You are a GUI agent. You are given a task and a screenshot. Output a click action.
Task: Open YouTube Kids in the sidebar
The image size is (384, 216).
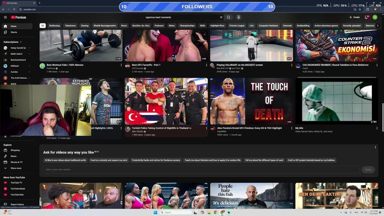click(x=17, y=195)
